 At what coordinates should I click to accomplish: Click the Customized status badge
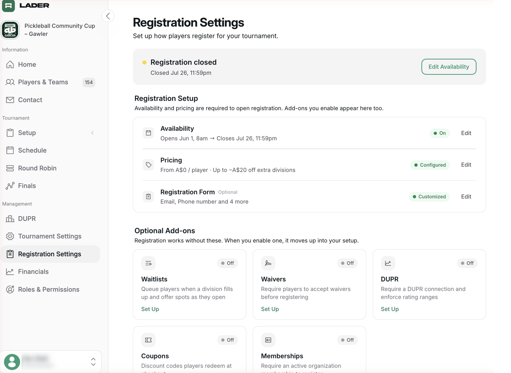click(429, 197)
